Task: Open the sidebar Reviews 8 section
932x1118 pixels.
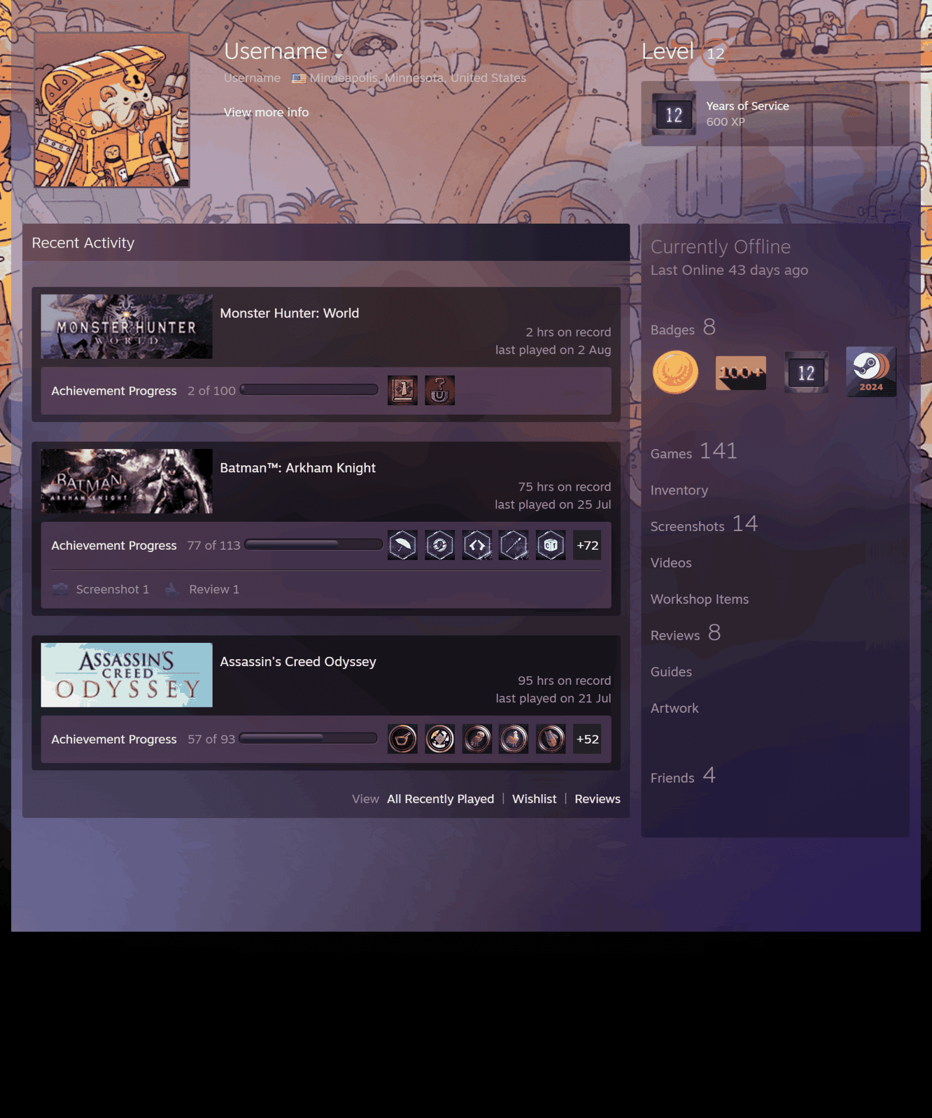Action: point(686,634)
